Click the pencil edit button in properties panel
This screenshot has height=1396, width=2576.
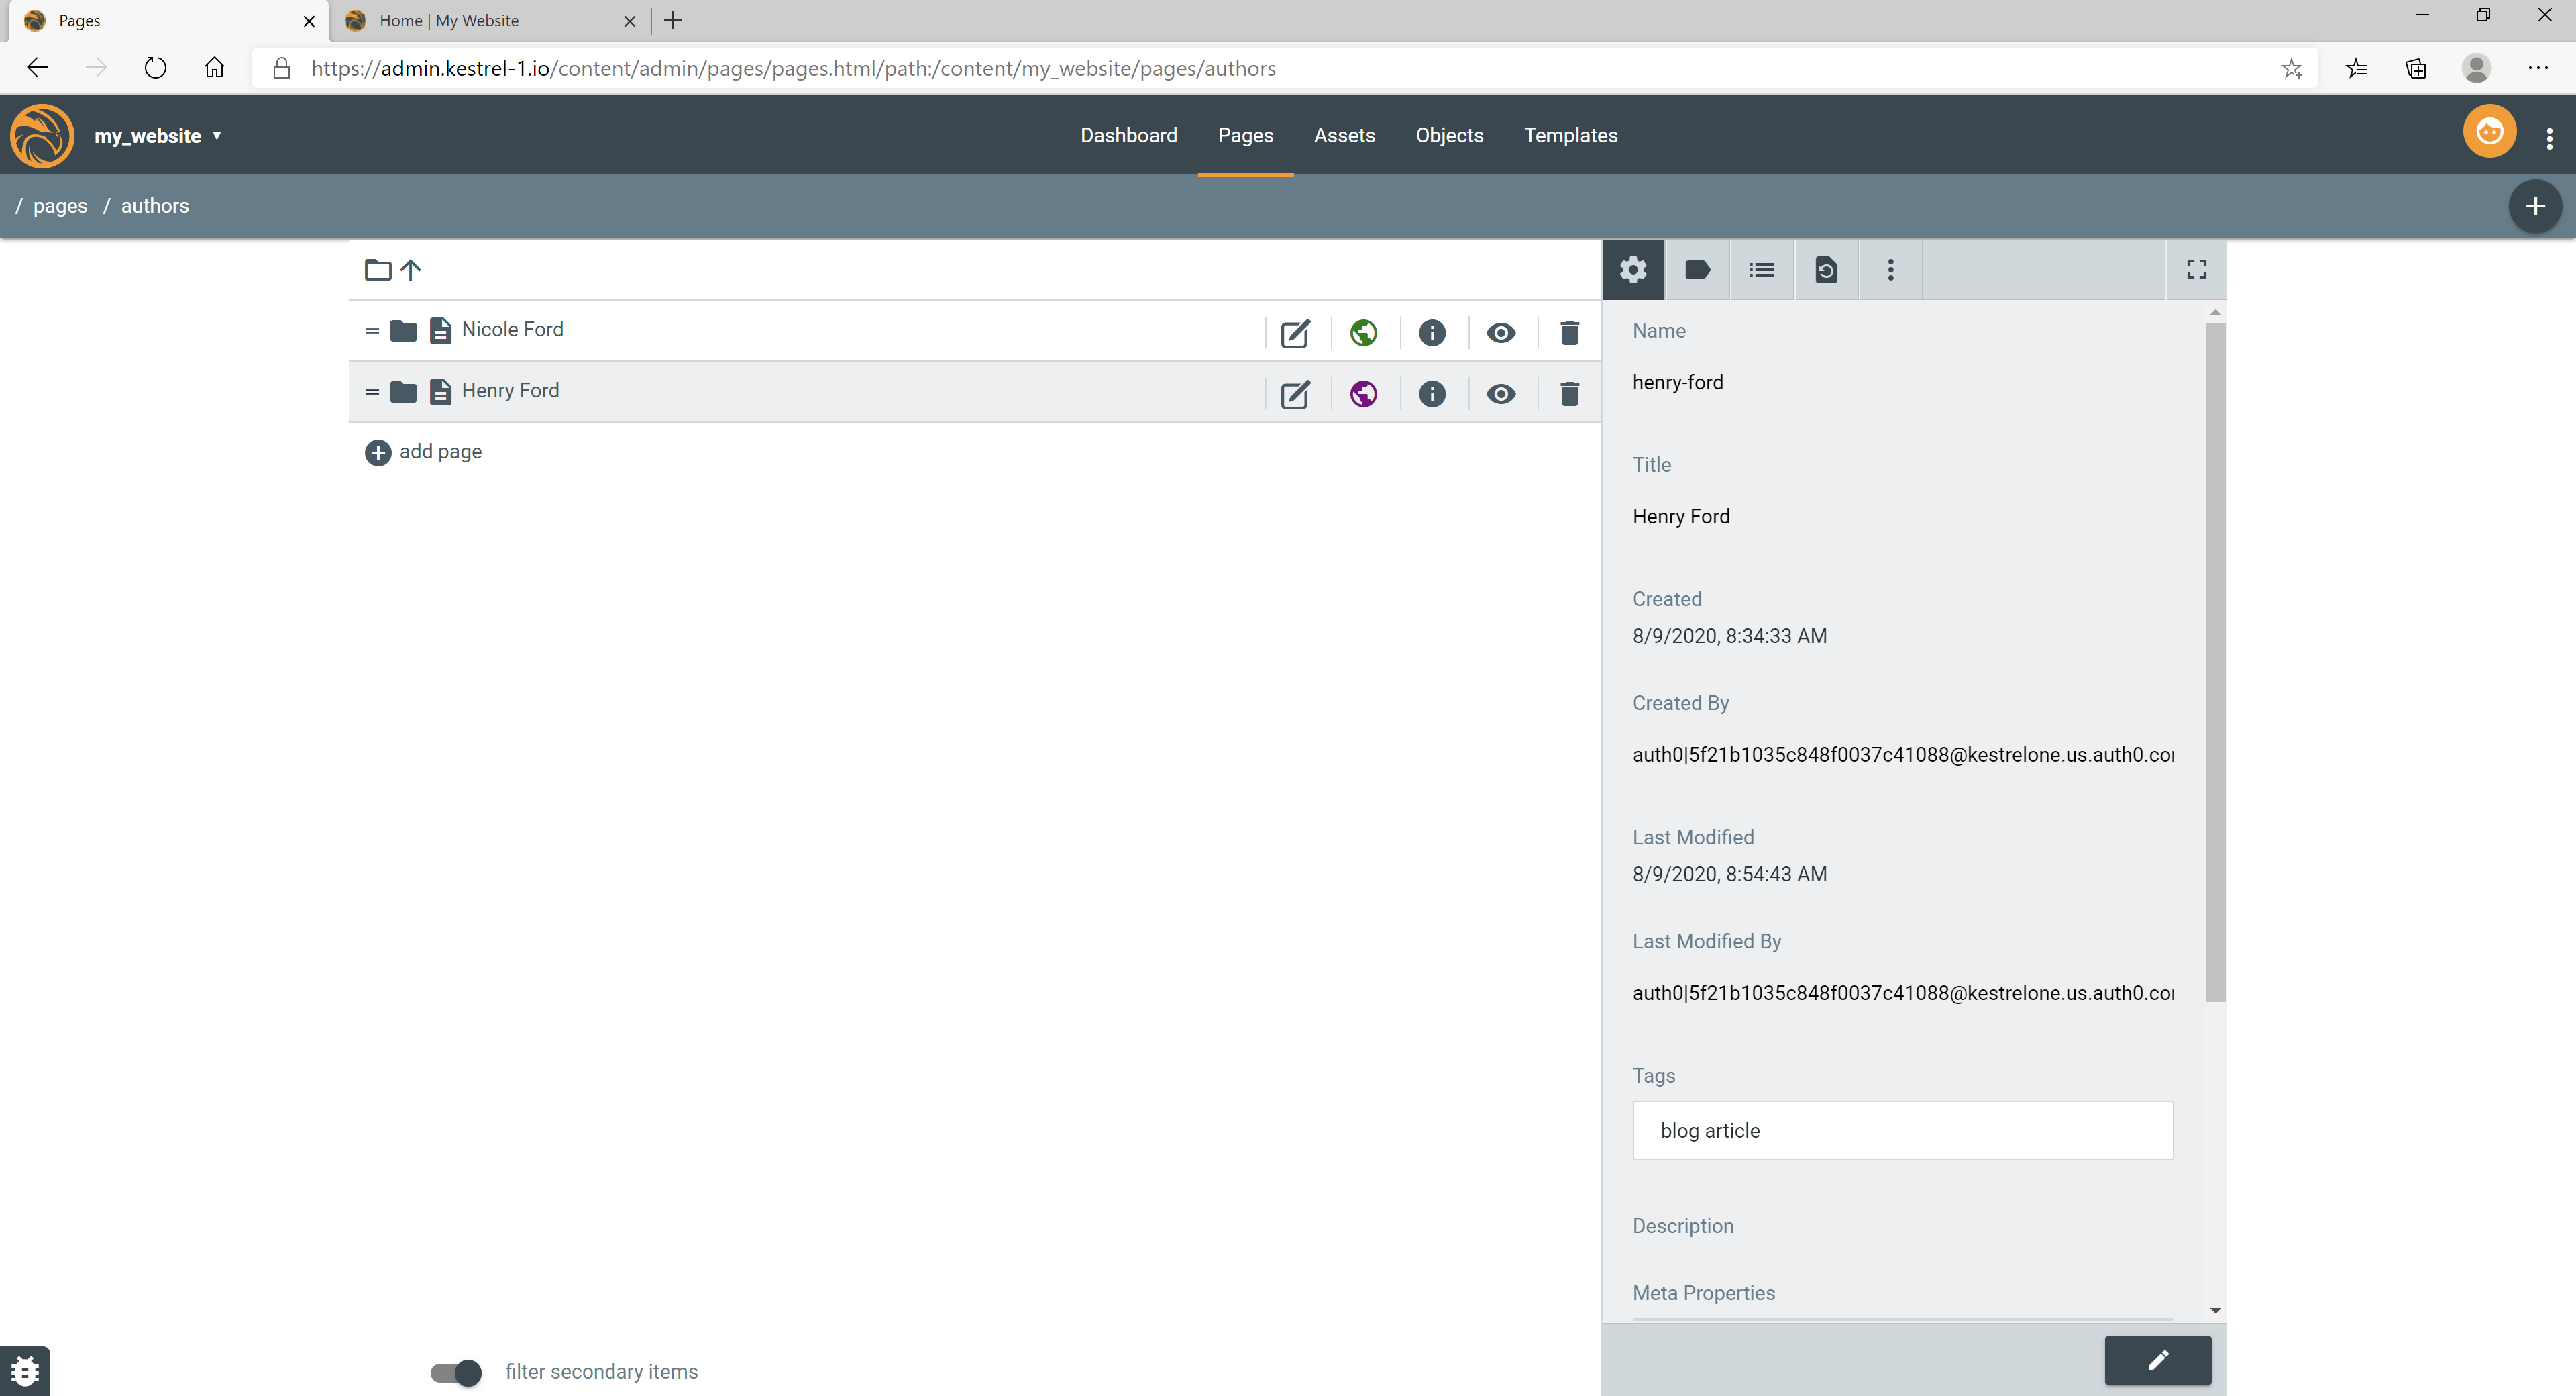click(2157, 1360)
